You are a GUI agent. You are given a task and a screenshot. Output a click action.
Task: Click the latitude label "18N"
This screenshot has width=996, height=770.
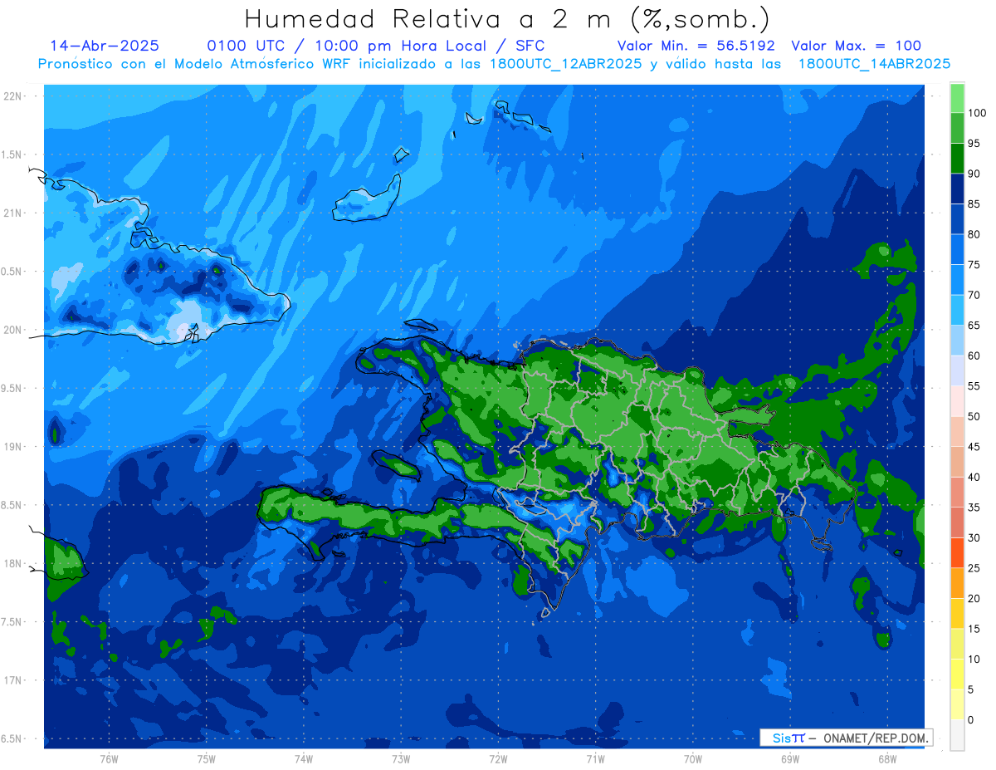12,563
